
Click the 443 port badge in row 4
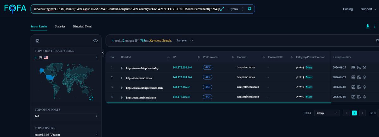208,97
